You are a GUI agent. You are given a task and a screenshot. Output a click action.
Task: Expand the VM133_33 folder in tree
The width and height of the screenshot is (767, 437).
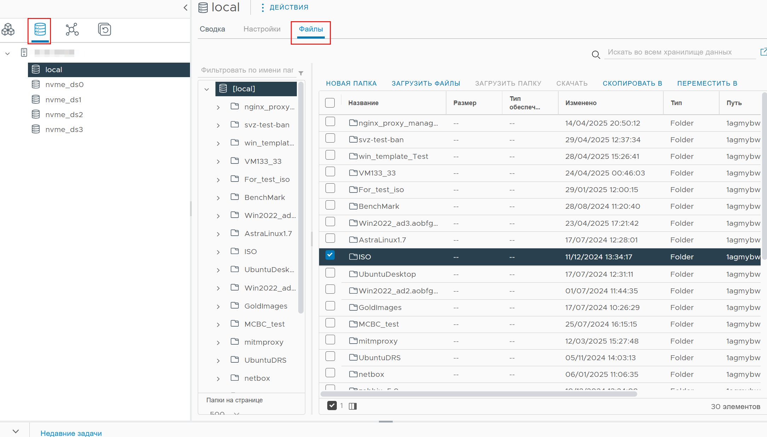[218, 162]
